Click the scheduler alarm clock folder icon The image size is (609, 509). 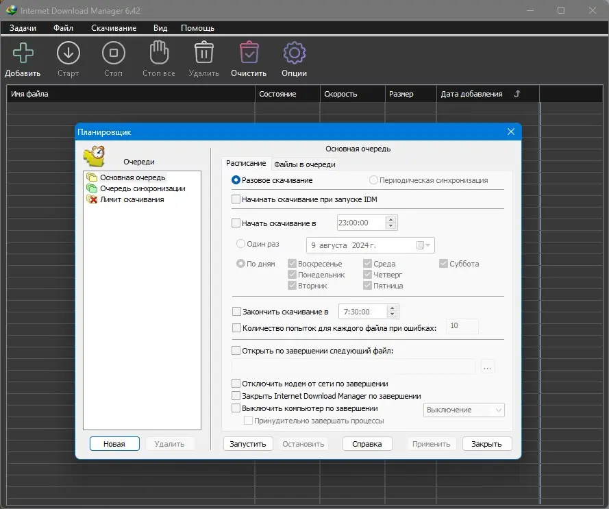tap(95, 156)
